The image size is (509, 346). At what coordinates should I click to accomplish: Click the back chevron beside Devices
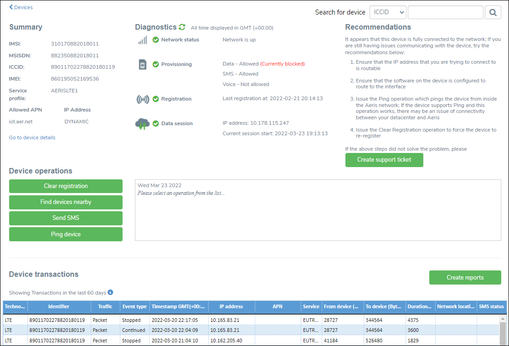[11, 7]
